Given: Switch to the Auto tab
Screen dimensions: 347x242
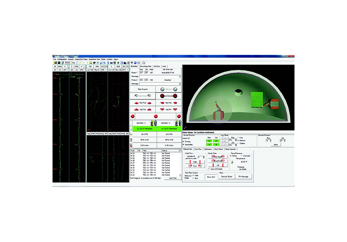Looking at the screenshot, I should (x=164, y=66).
